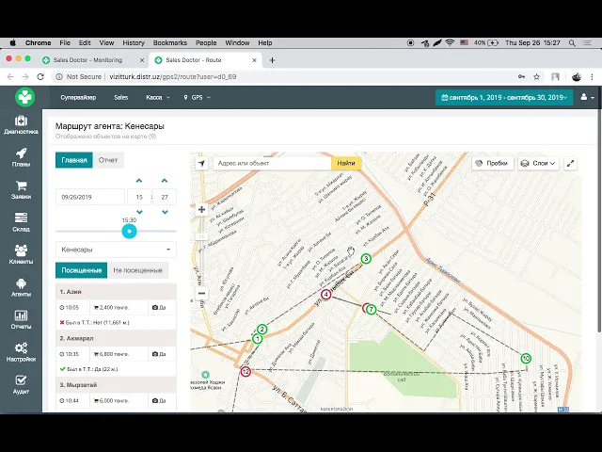The image size is (602, 452).
Task: Click the date field 09/26/2019
Action: 90,197
